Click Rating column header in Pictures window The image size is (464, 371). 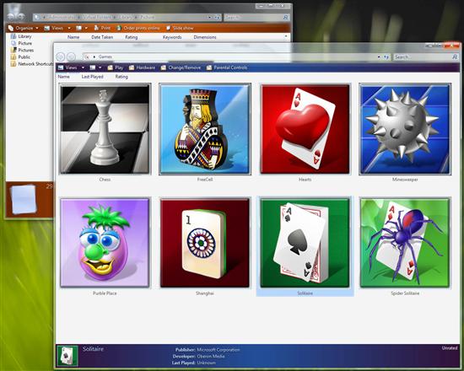(131, 37)
